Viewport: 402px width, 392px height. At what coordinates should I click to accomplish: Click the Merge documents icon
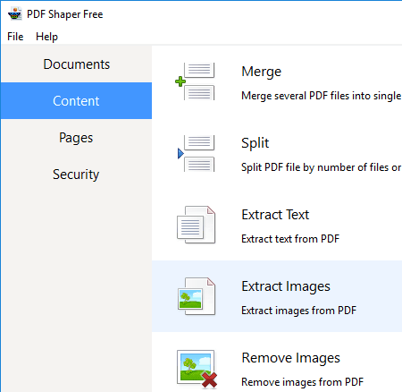pyautogui.click(x=196, y=81)
